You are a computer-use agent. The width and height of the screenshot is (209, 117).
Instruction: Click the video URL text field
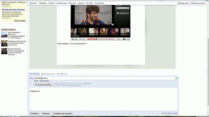(x=122, y=8)
